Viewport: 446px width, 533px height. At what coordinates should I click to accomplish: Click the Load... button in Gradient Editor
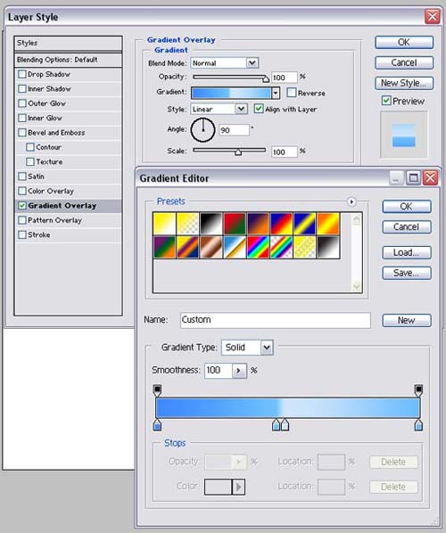pos(407,252)
